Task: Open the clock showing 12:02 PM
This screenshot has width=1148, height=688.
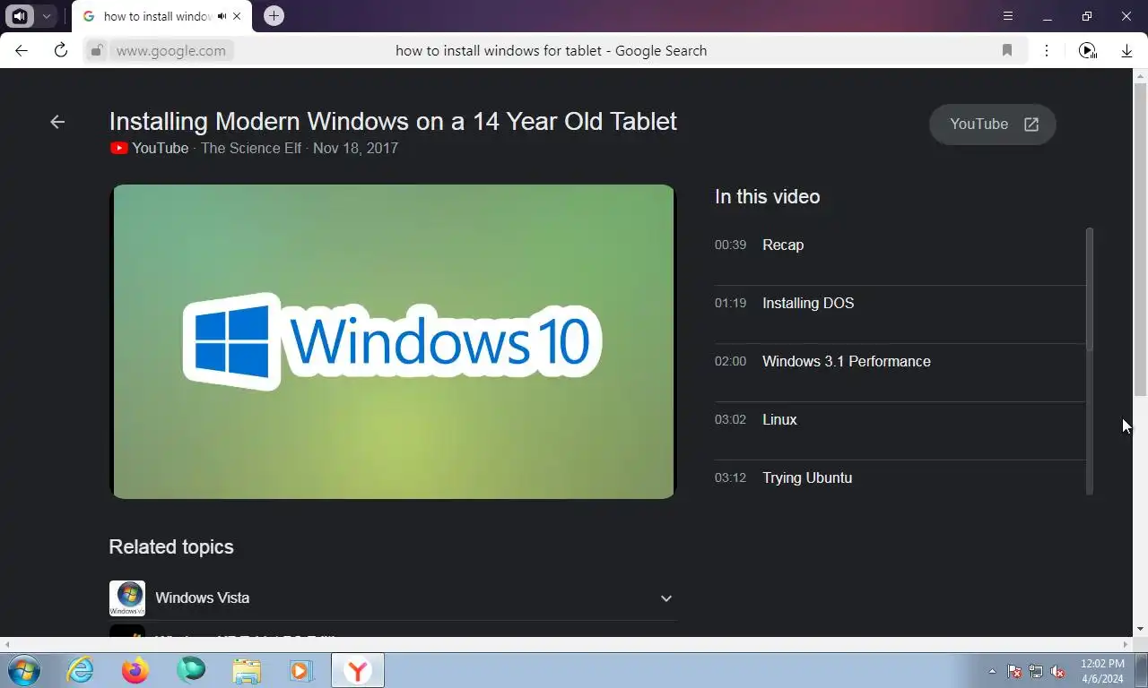Action: (x=1102, y=671)
